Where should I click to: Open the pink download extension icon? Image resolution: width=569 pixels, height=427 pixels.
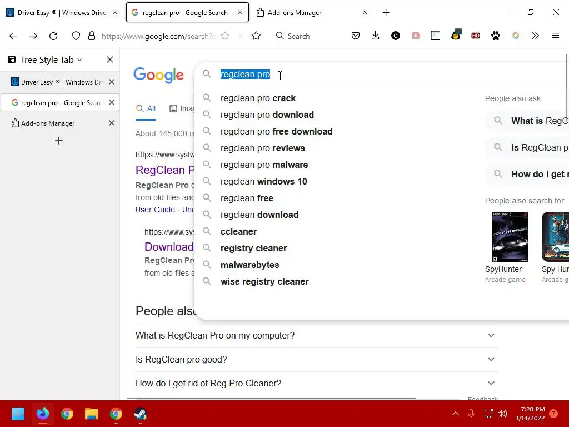(x=416, y=36)
